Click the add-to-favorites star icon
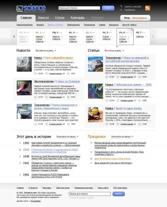 (121, 10)
